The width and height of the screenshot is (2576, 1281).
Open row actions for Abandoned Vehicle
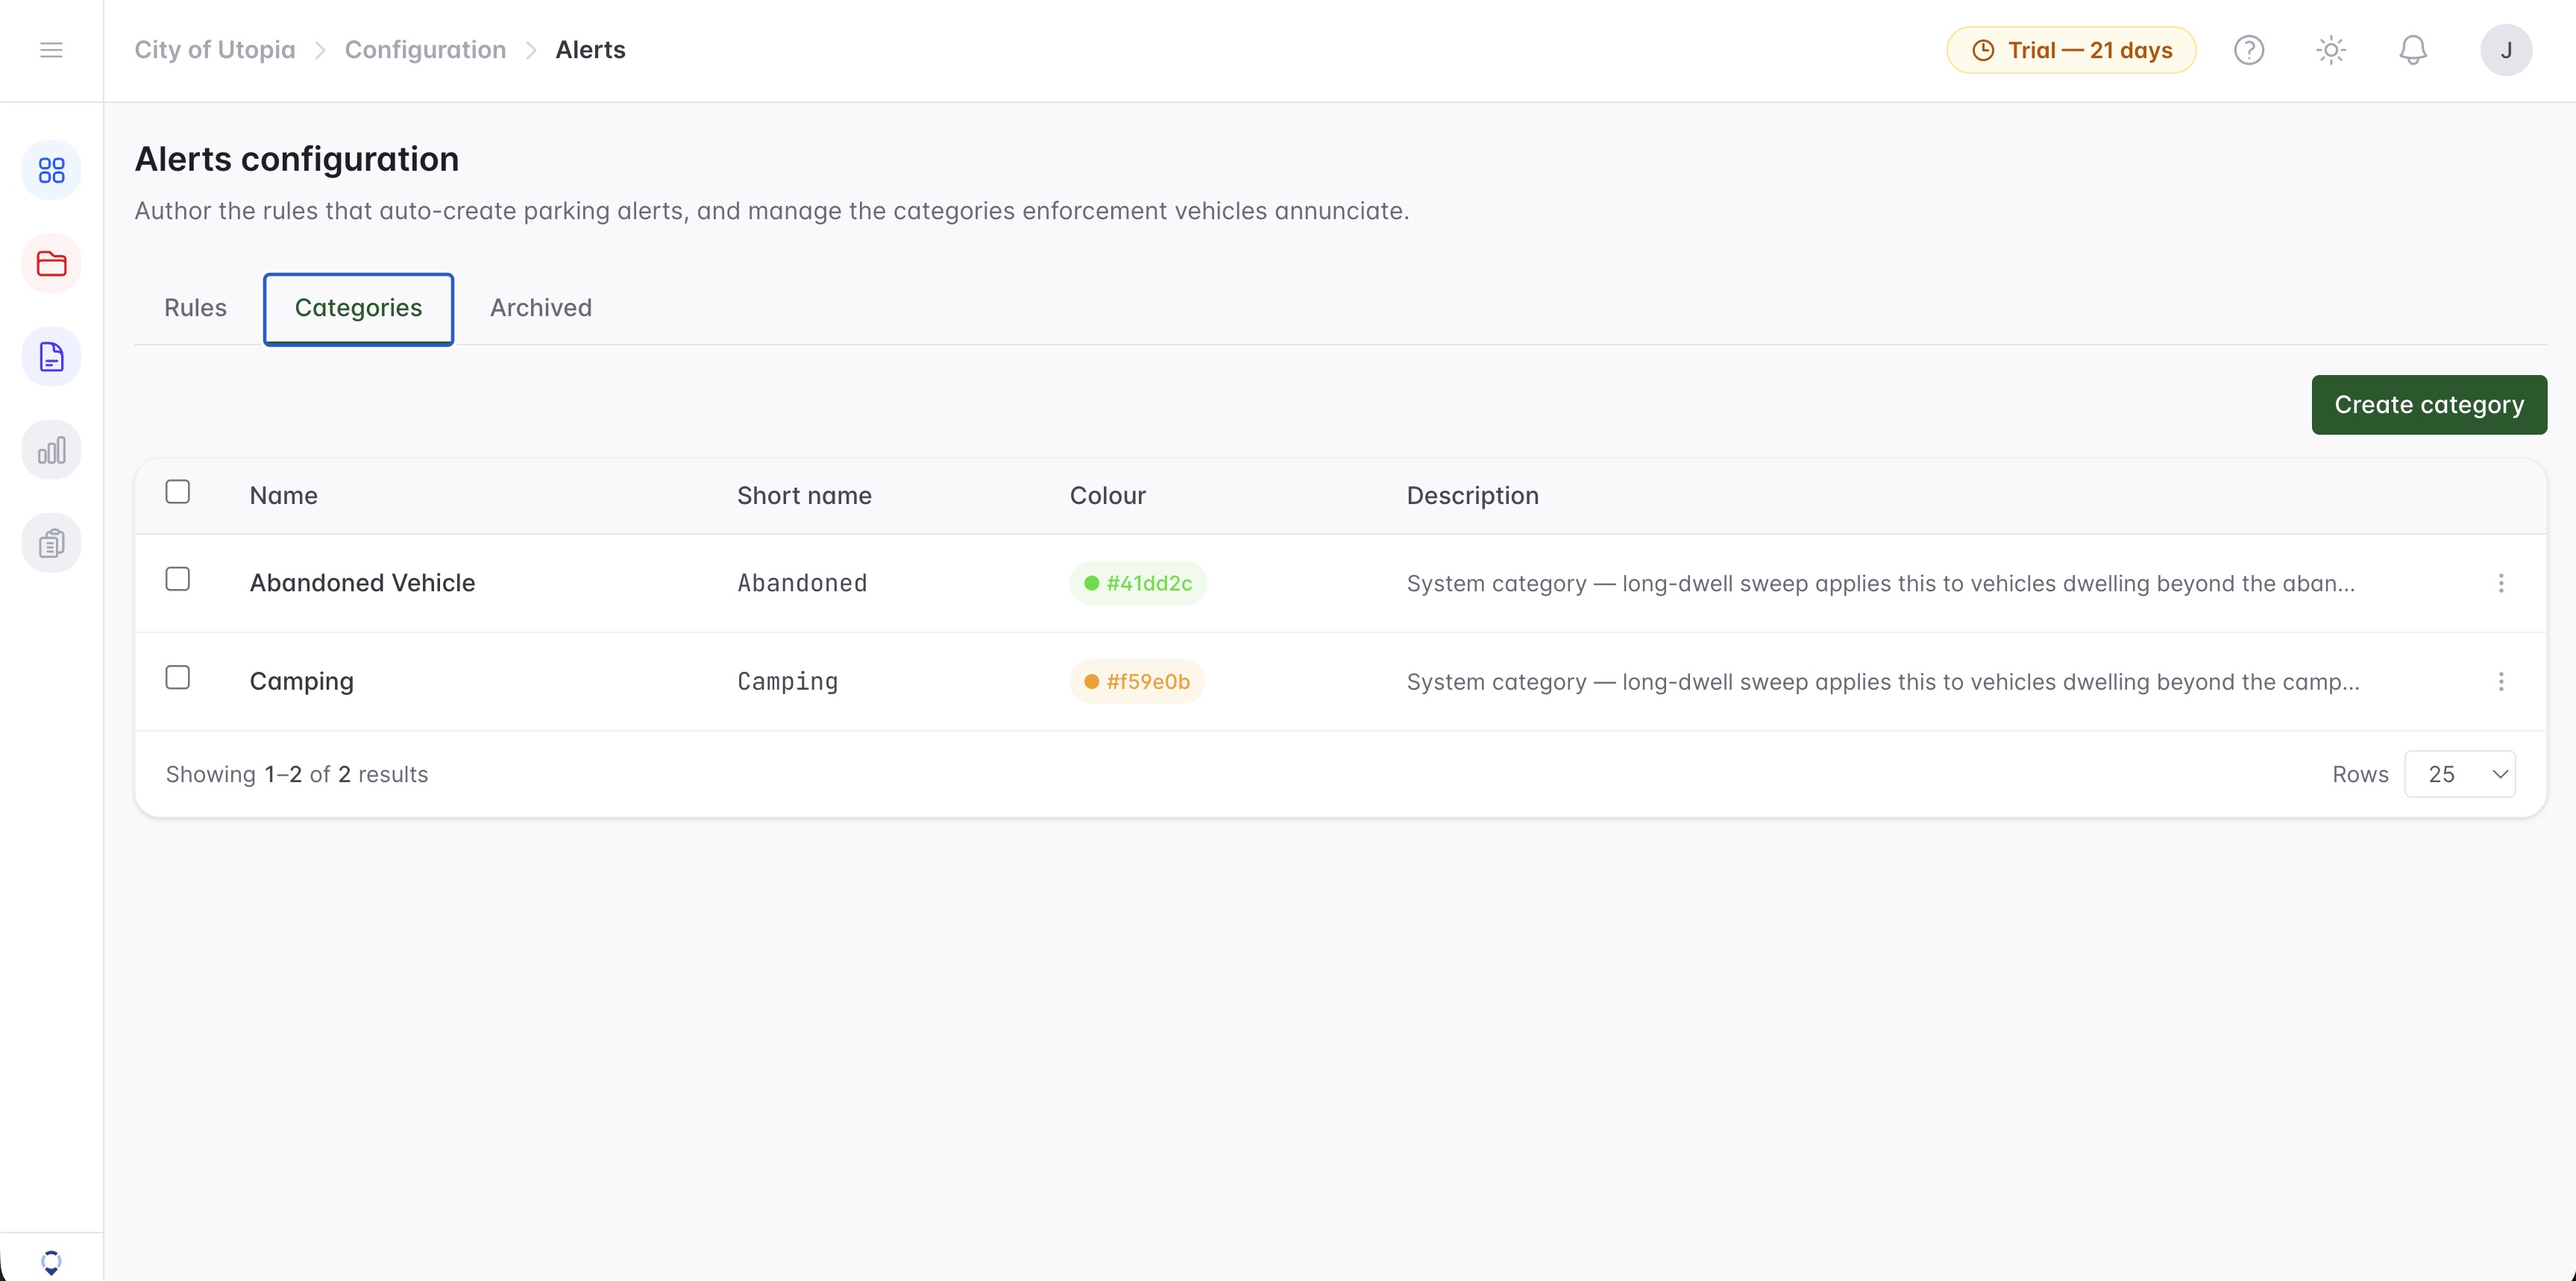(2501, 583)
